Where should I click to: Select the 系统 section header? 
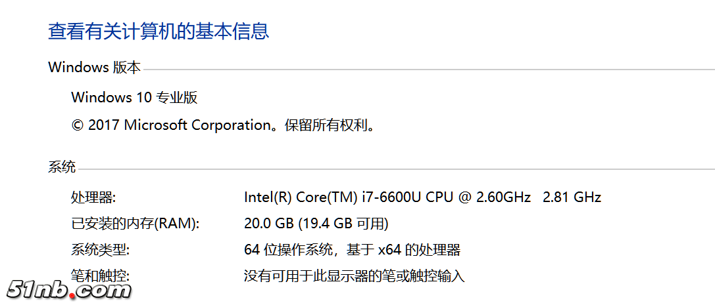click(x=62, y=167)
